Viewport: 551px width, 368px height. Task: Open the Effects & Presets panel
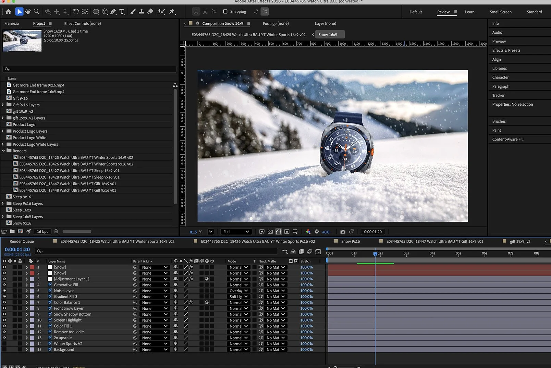[506, 50]
